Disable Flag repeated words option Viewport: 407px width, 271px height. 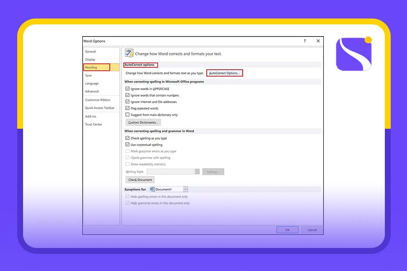128,108
